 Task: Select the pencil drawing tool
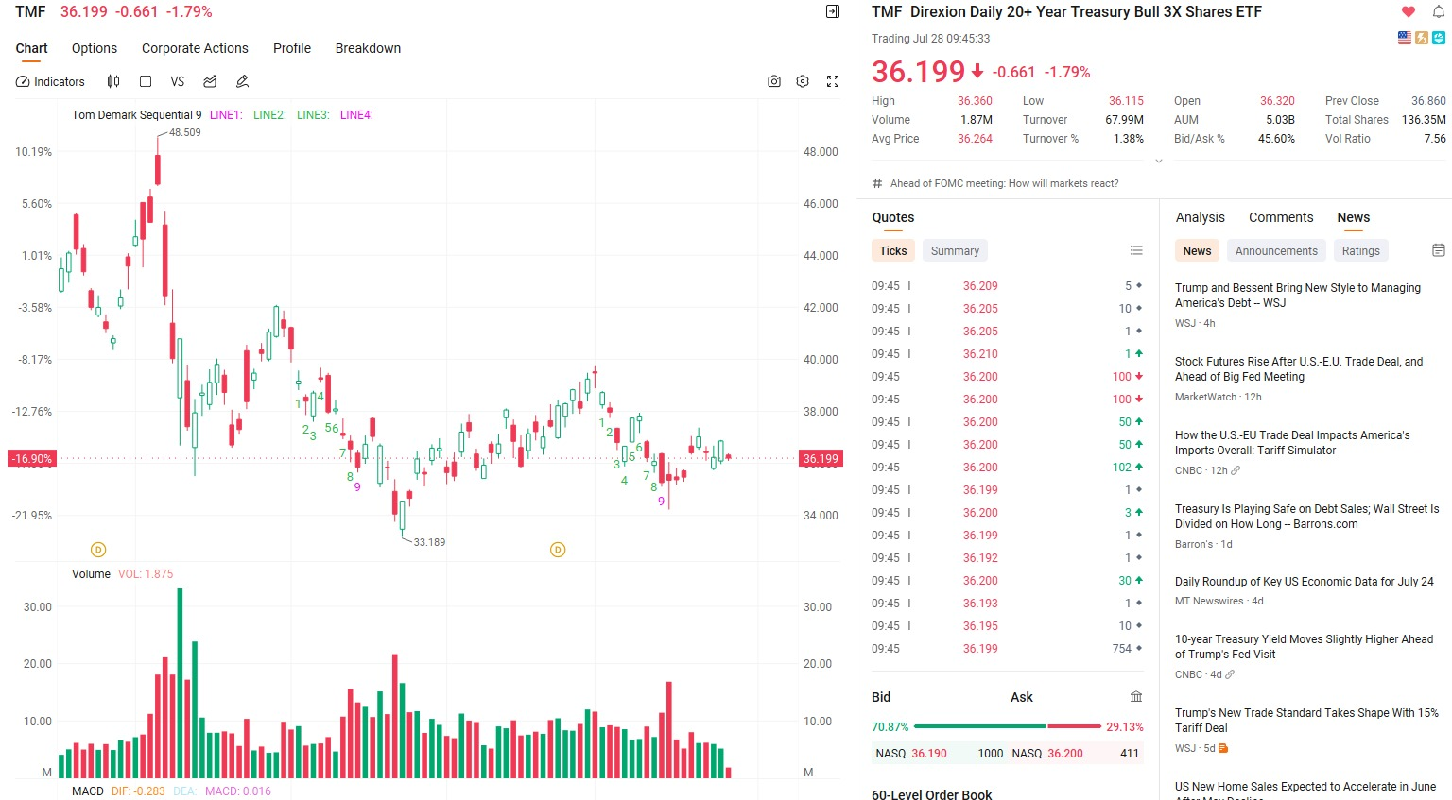pyautogui.click(x=242, y=82)
